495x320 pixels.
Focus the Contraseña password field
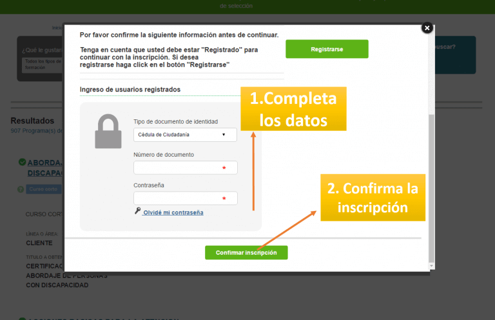(x=177, y=199)
